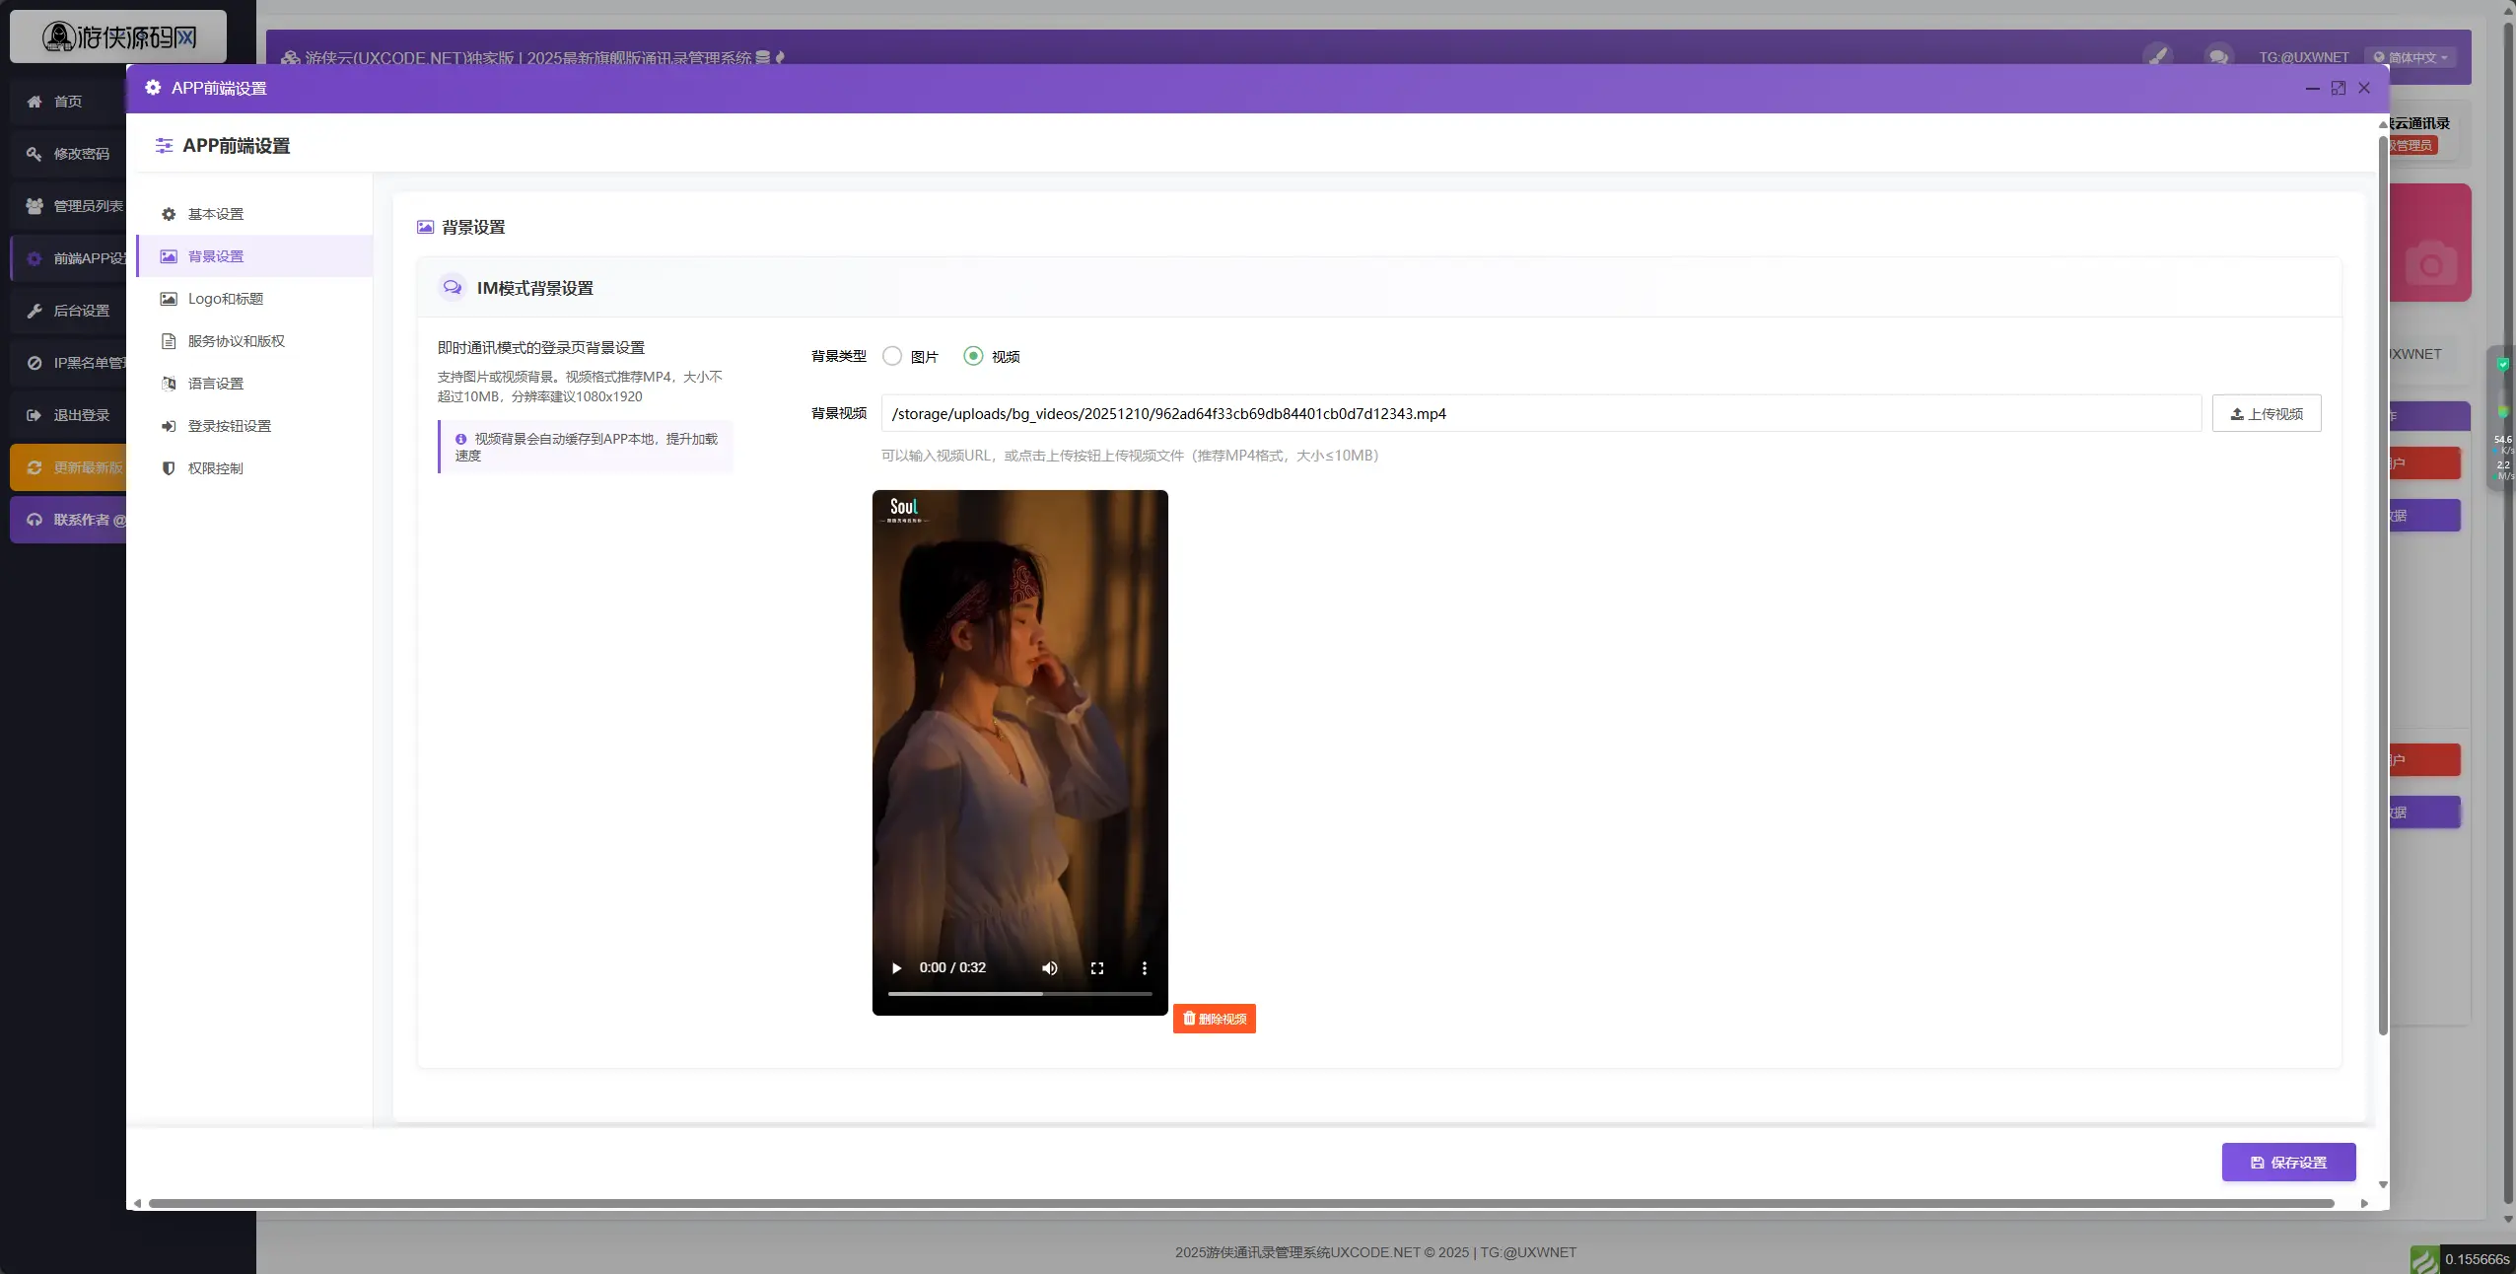Click the 登录按钮设置 sign-in icon
Image resolution: width=2516 pixels, height=1274 pixels.
pyautogui.click(x=169, y=426)
